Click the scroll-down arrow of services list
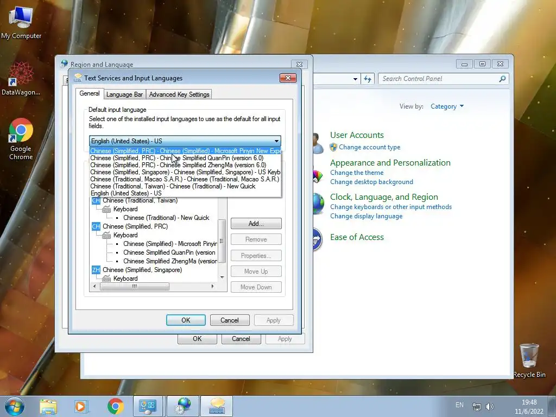The width and height of the screenshot is (556, 417). tap(222, 277)
